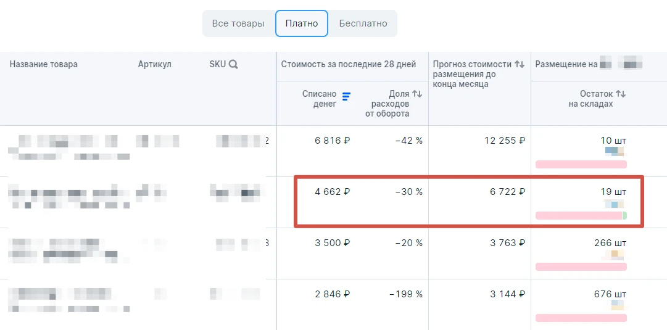The image size is (667, 330).
Task: Click the blue sort icon beside "Списано денег"
Action: [x=346, y=96]
